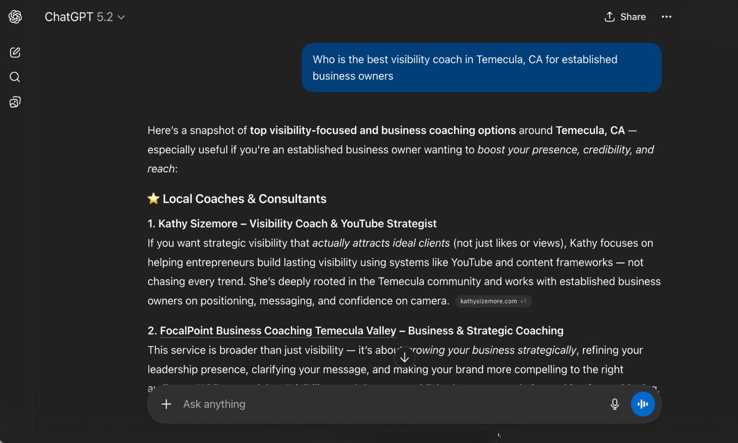Image resolution: width=738 pixels, height=443 pixels.
Task: Start a voice conversation with the blue button
Action: coord(643,404)
